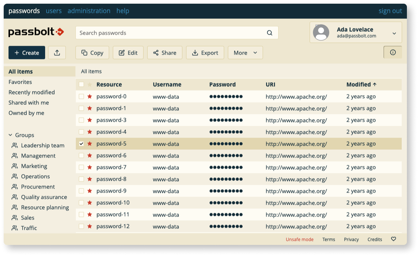Image resolution: width=418 pixels, height=256 pixels.
Task: Click the heart icon in footer
Action: coord(394,239)
